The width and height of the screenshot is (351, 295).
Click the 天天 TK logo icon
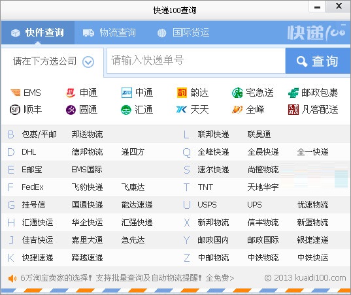(x=181, y=110)
